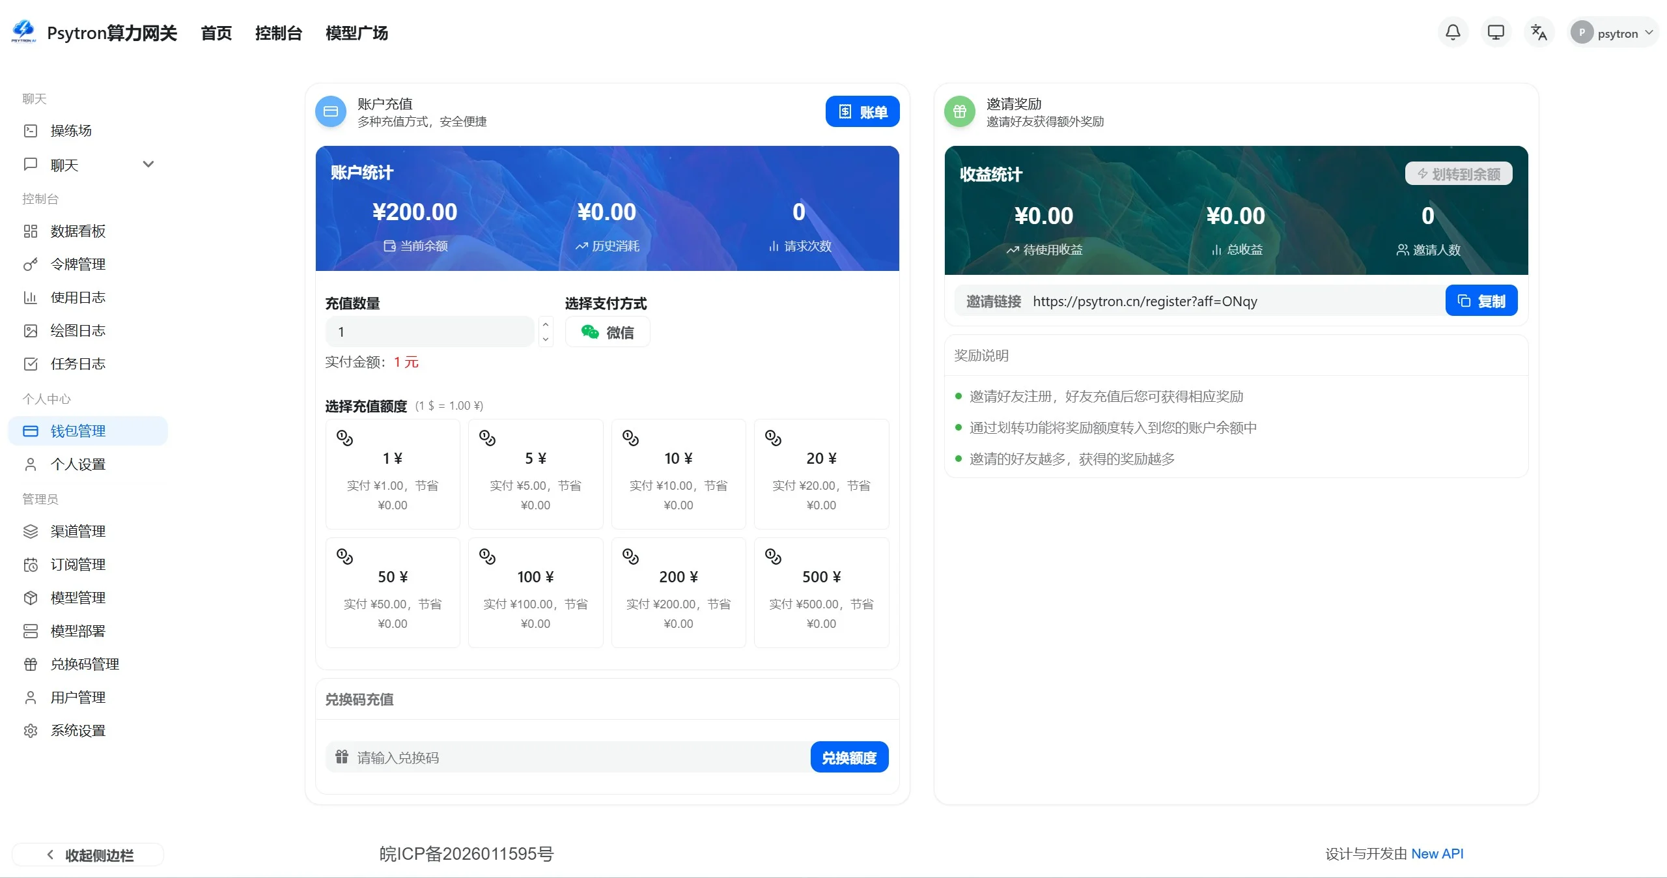Click the 复制 copy invite link button

[1481, 300]
